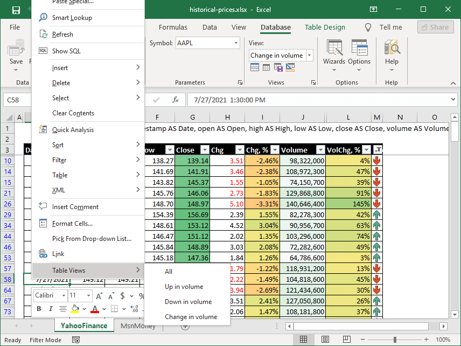Open the VolChg % column filter dropdown
461x346 pixels.
[367, 150]
